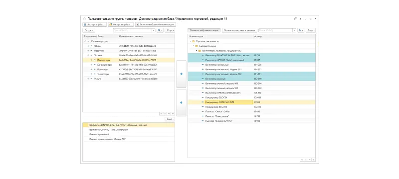Sort by the Номенклатура column header
Image resolution: width=399 pixels, height=179 pixels.
coord(220,36)
